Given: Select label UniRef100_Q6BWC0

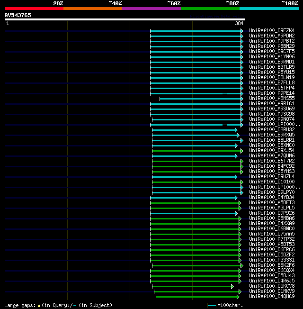Looking at the screenshot, I should coord(272,228).
